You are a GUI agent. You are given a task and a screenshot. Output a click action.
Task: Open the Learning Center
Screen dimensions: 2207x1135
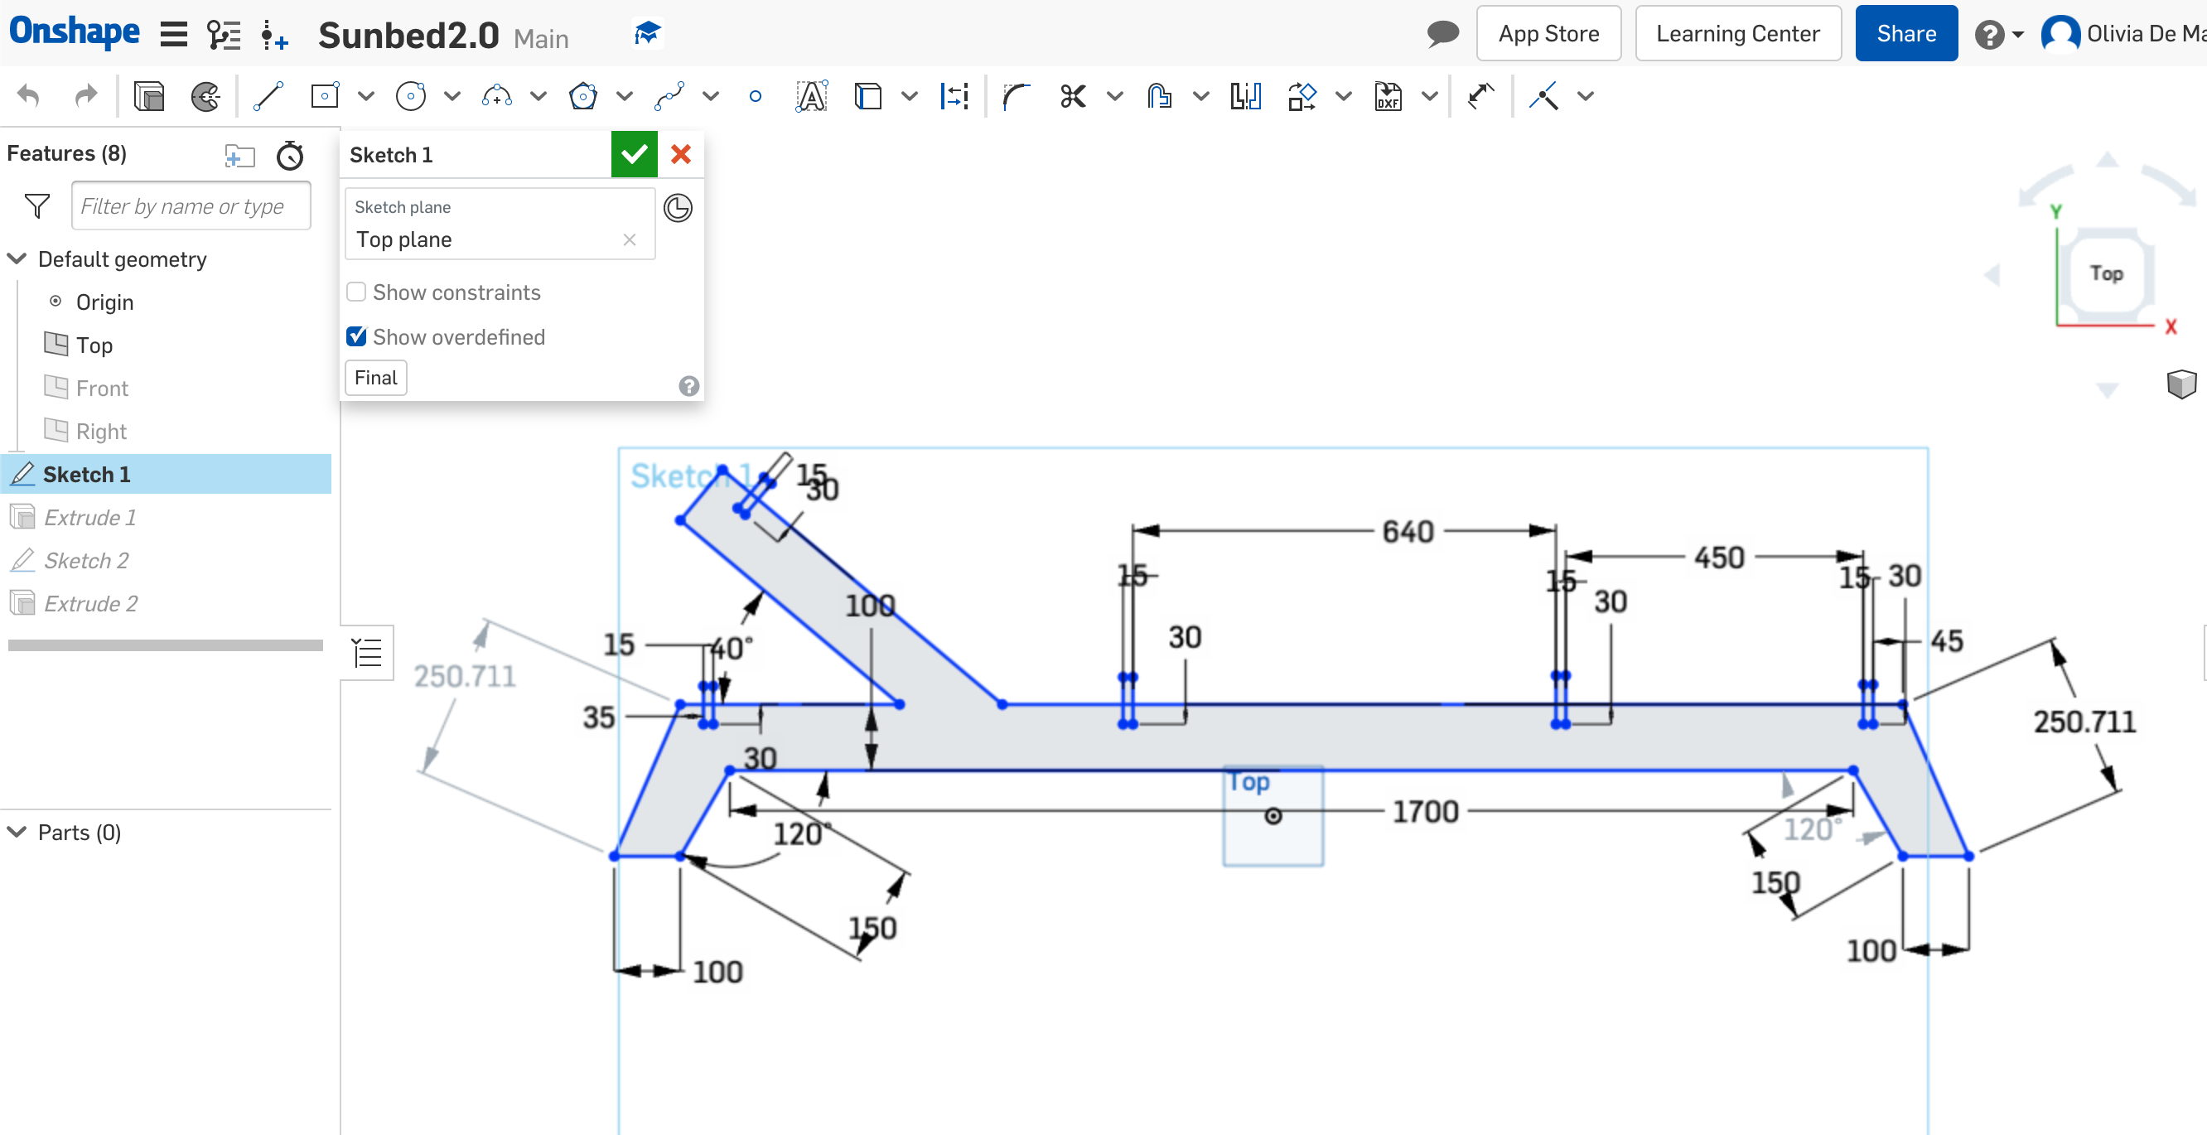[x=1737, y=33]
